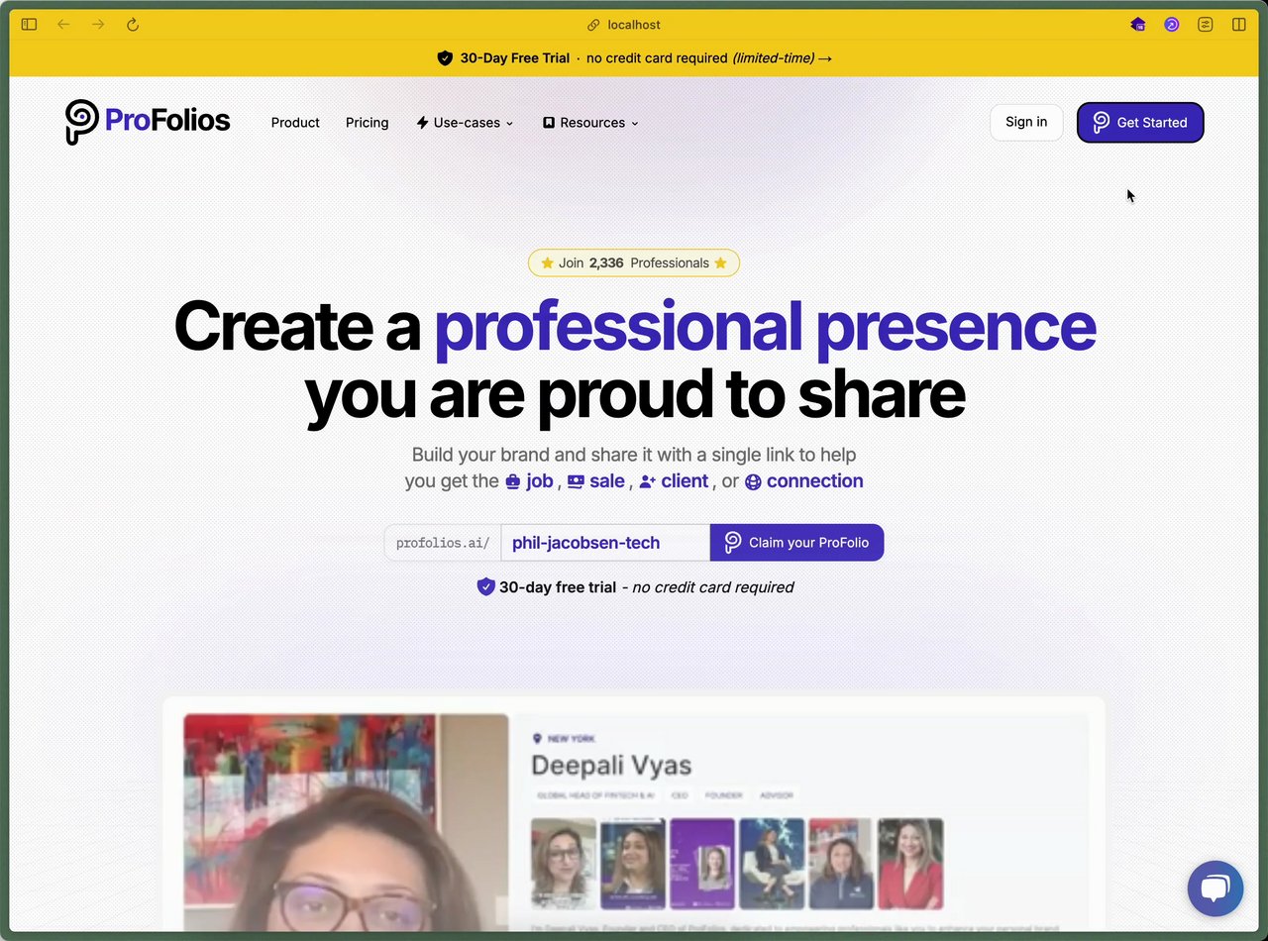Show the Safari tab overview icon
Viewport: 1268px width, 941px height.
(1239, 25)
